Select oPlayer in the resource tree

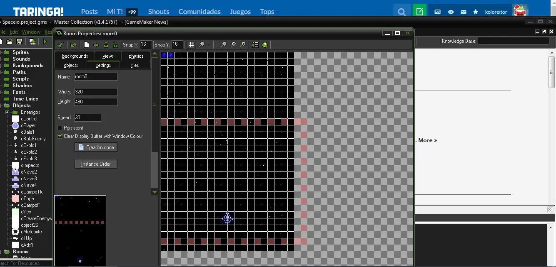(x=28, y=125)
